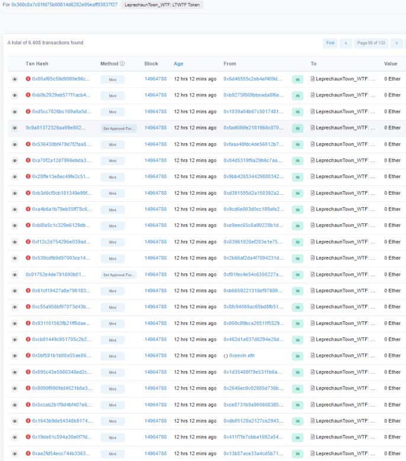Click contract icon beside 0xsevin.eth name
The image size is (406, 461).
tap(225, 356)
